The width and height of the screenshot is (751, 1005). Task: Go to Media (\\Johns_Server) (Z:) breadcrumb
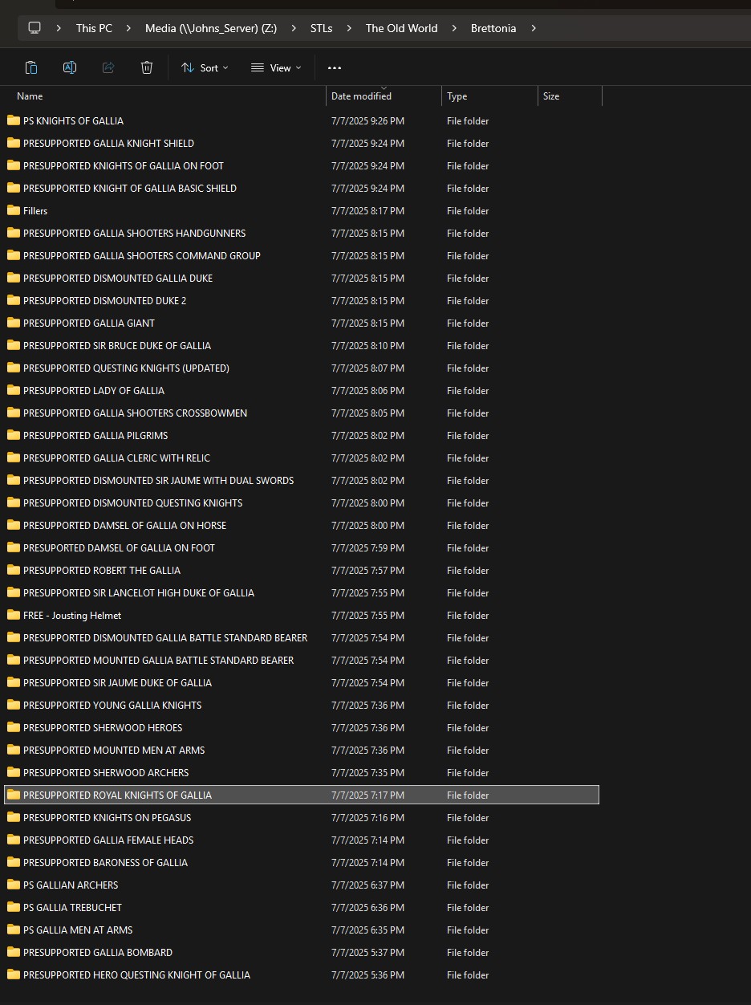211,28
